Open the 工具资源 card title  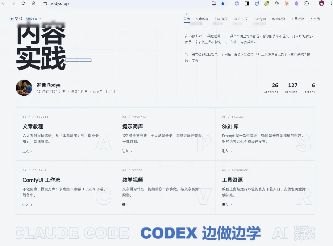coord(232,180)
